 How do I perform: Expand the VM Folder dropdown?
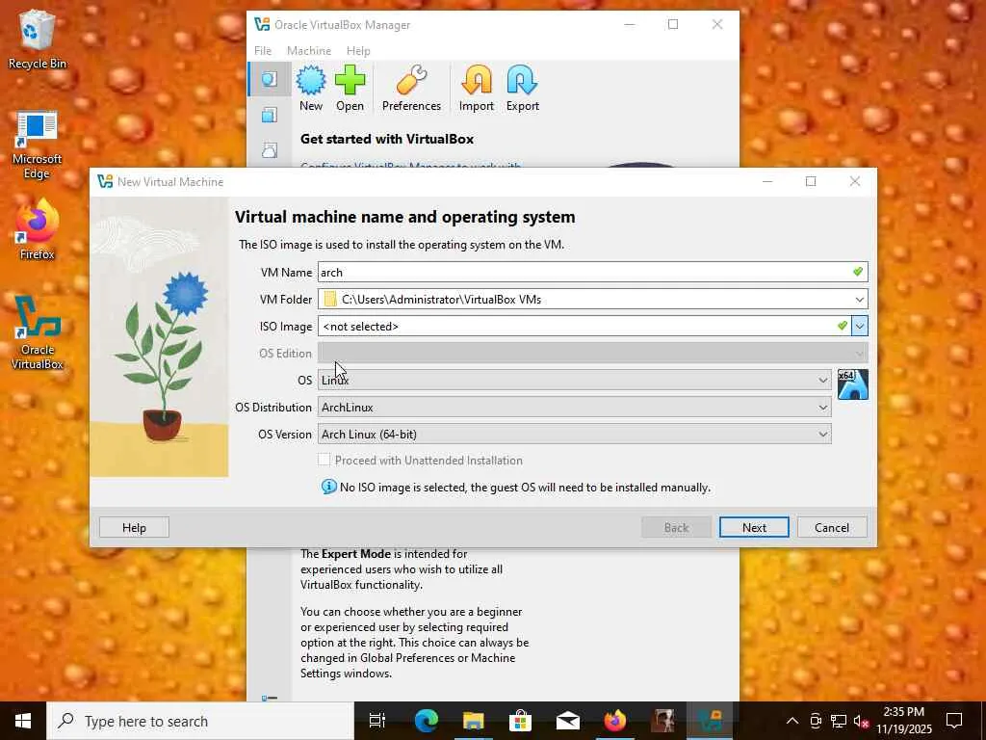[859, 300]
